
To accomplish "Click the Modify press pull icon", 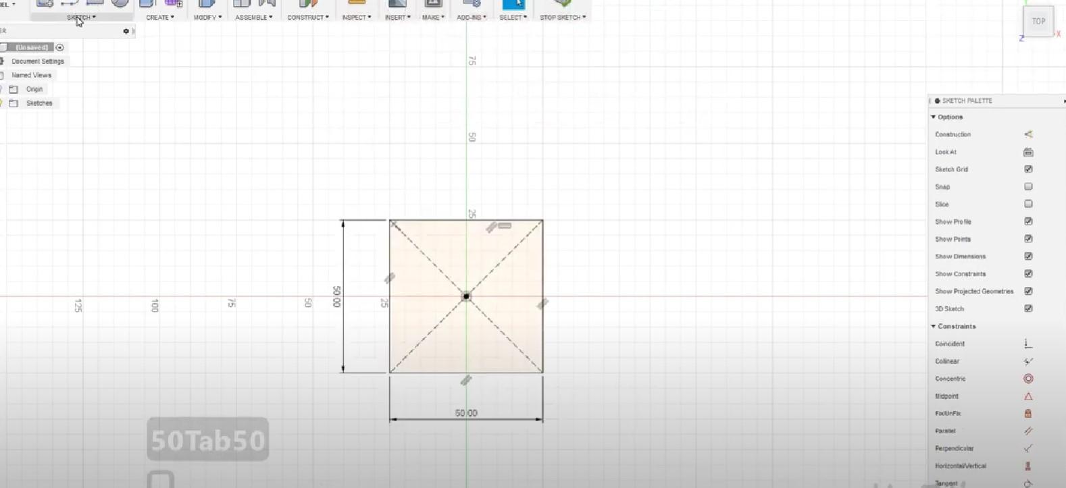I will [x=207, y=3].
